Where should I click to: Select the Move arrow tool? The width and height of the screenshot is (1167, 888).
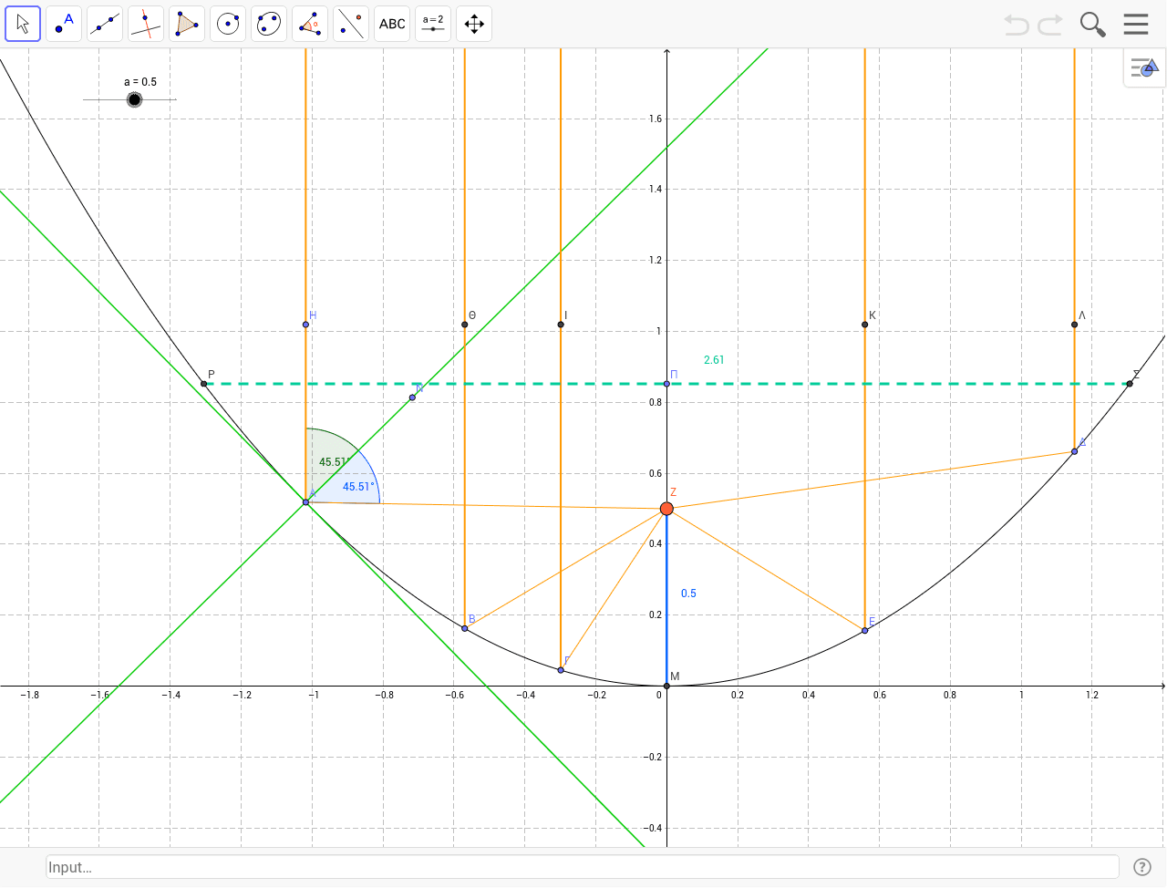[x=23, y=24]
